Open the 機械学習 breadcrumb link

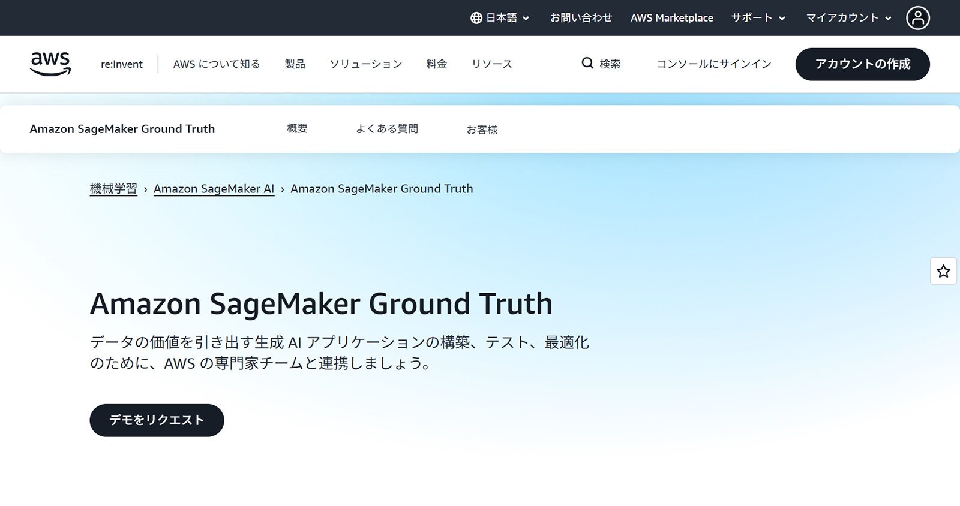[x=113, y=189]
